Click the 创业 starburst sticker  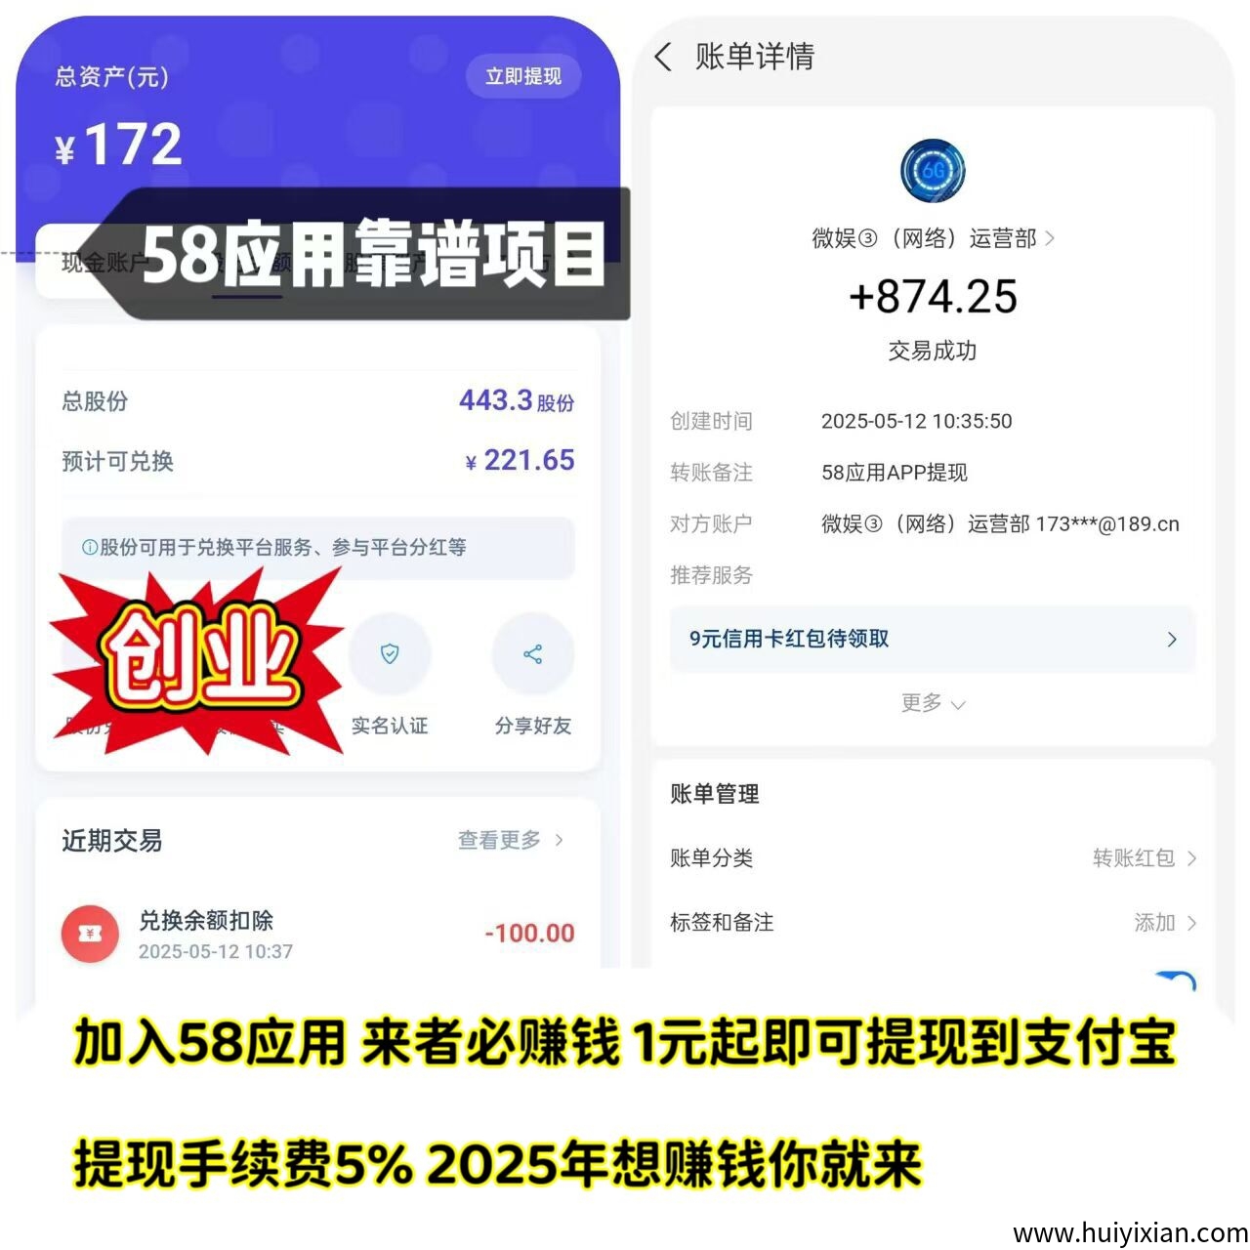click(x=198, y=659)
